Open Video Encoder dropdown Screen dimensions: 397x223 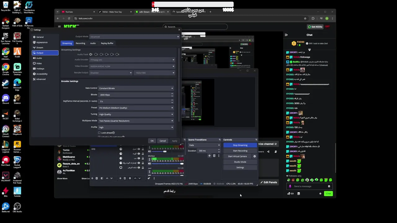(x=132, y=66)
